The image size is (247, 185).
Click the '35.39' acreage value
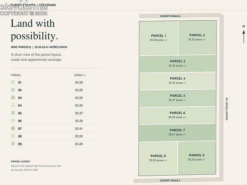[x=79, y=121]
